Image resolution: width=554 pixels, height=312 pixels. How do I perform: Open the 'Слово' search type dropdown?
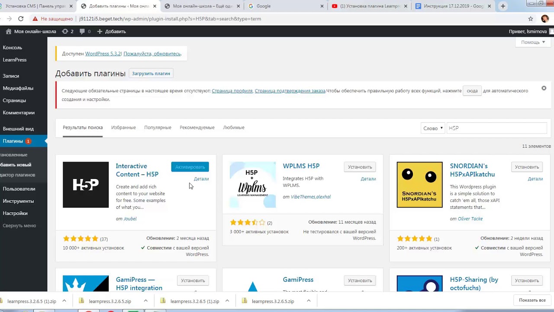433,128
